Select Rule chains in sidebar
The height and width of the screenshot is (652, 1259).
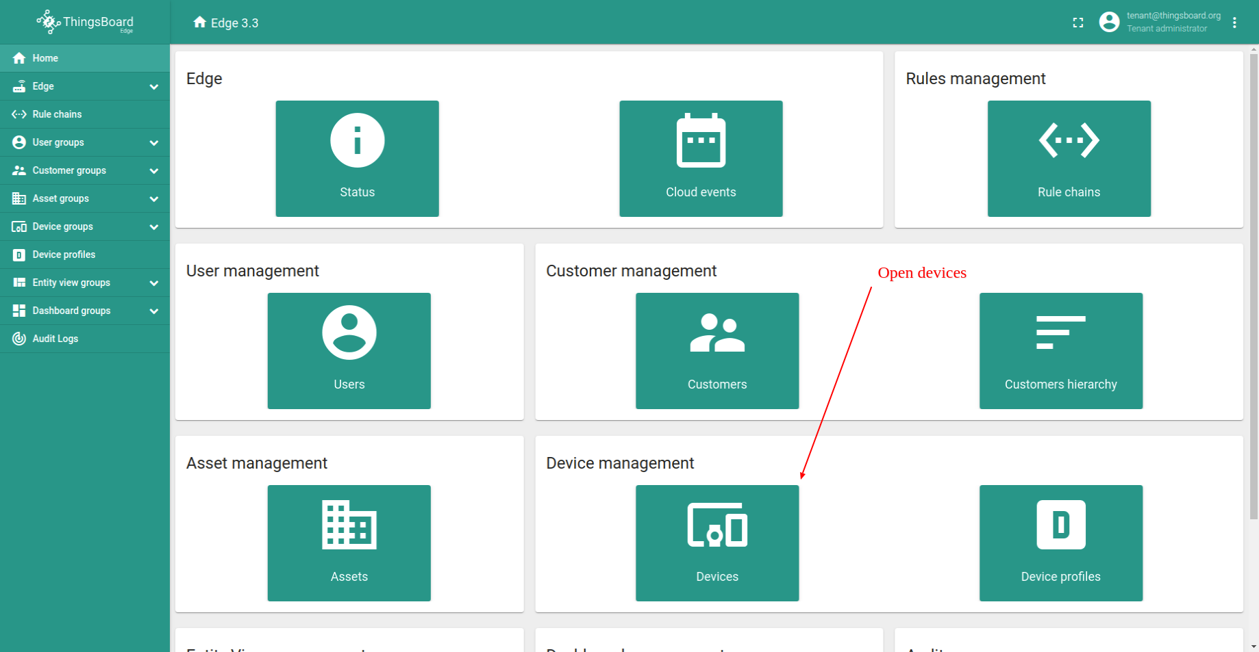[57, 114]
